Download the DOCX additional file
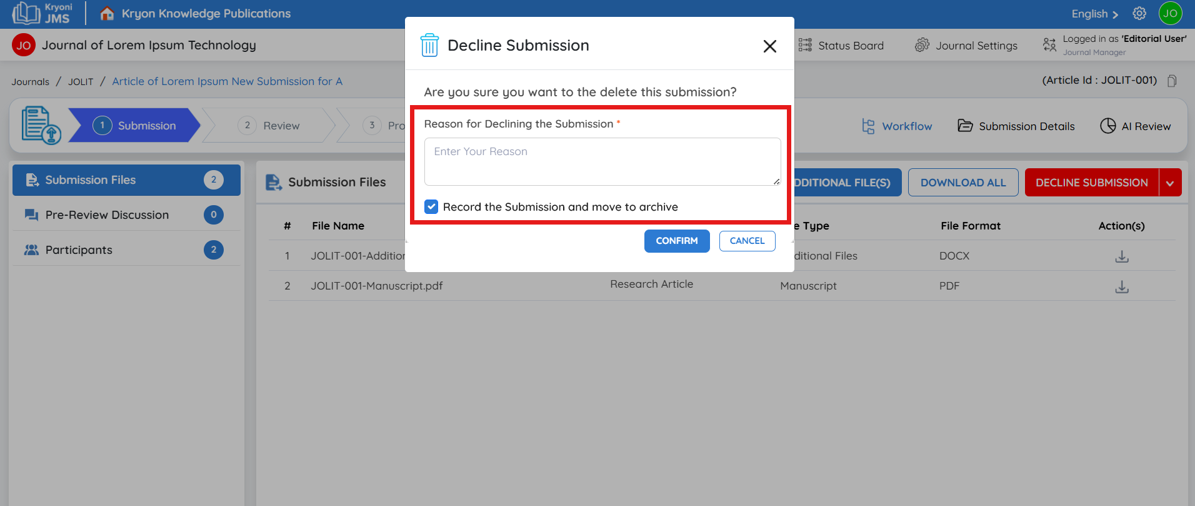Viewport: 1195px width, 506px height. pos(1122,256)
